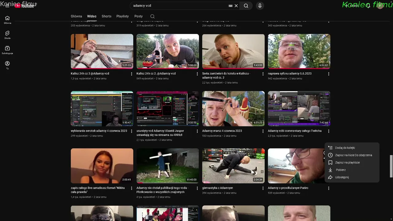Open options for wybieranie emotek adamcy
This screenshot has height=221, width=393.
point(132,131)
